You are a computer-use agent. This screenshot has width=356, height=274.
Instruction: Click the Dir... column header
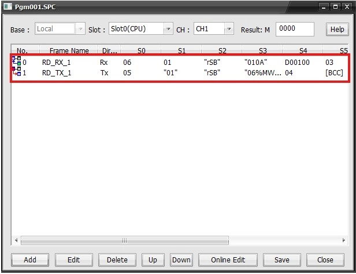109,50
